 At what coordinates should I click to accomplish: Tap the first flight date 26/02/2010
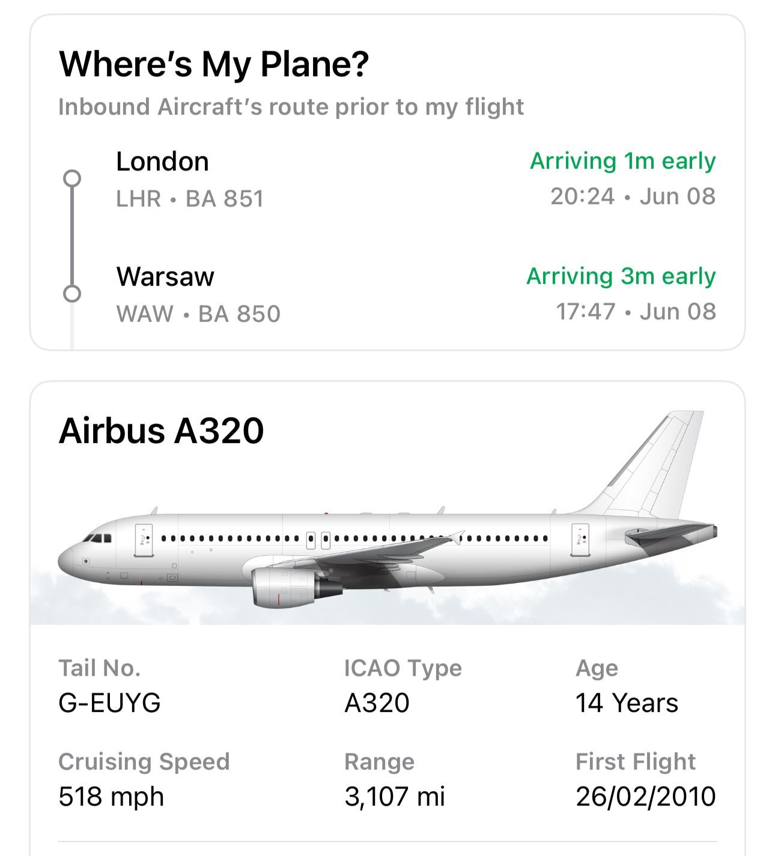click(x=645, y=797)
